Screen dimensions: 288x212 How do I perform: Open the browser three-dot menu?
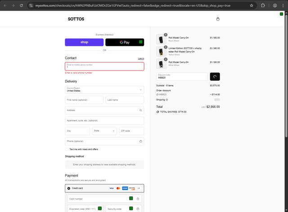(283, 5)
